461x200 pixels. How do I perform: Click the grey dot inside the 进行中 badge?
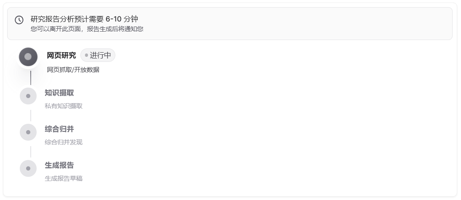tap(87, 55)
